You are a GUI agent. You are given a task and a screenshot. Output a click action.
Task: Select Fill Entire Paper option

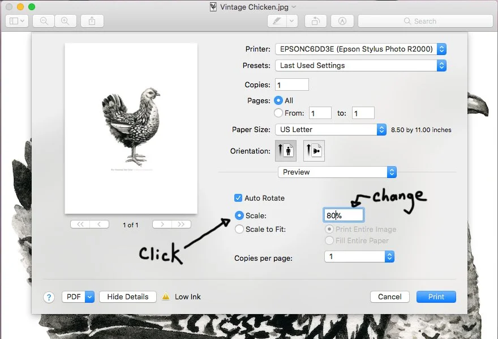(x=329, y=240)
